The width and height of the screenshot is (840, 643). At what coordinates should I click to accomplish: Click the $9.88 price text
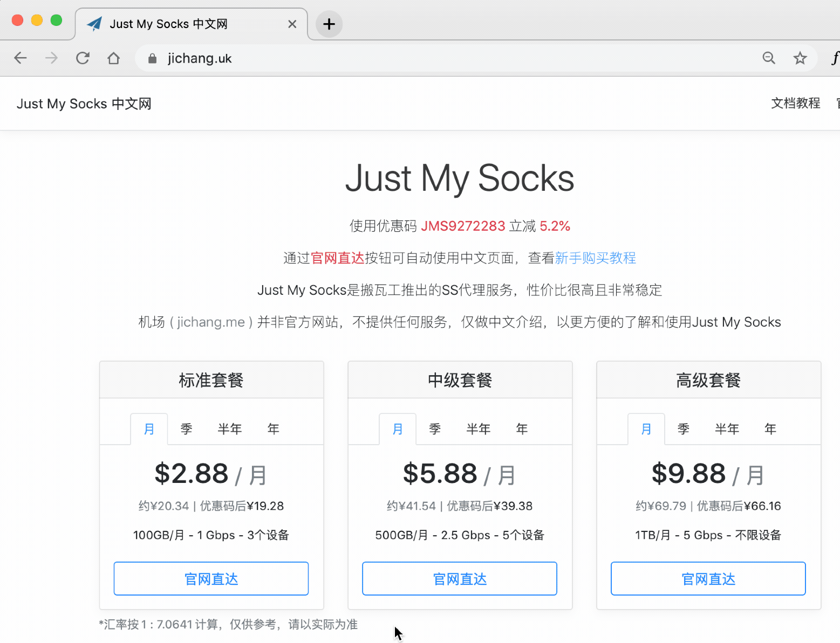tap(689, 473)
